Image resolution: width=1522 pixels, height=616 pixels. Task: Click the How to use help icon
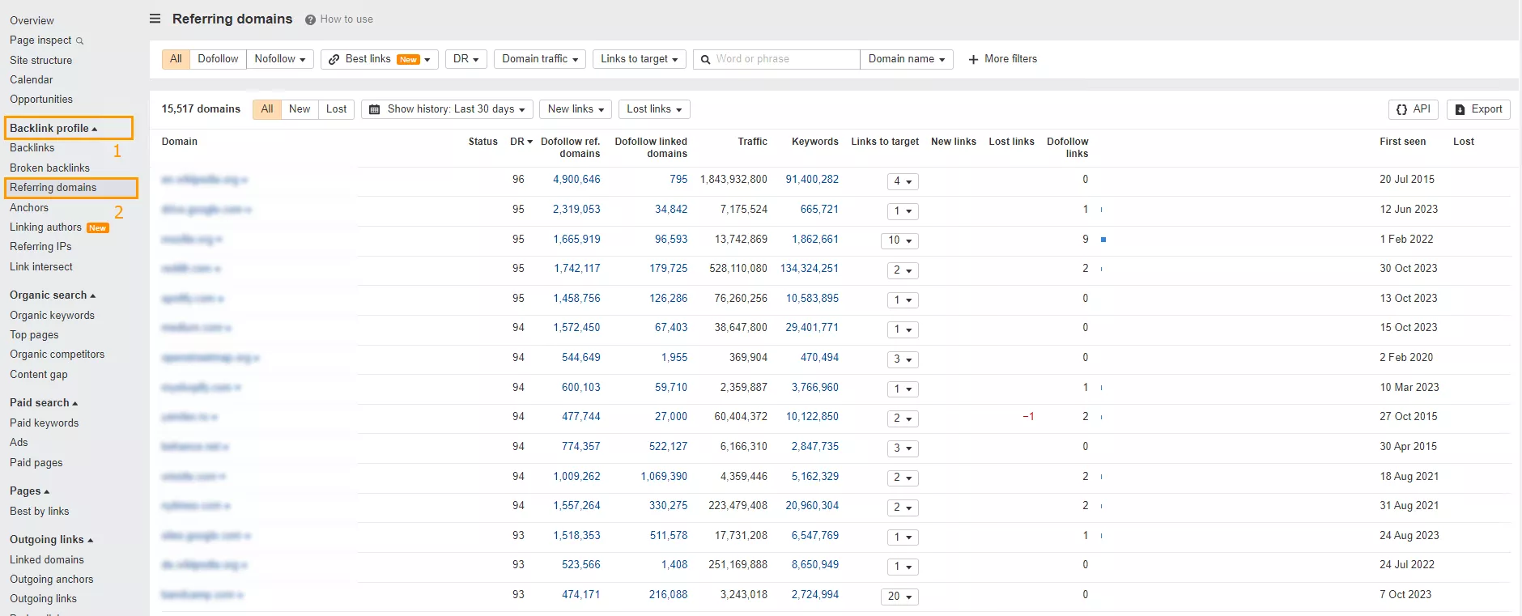pos(310,19)
